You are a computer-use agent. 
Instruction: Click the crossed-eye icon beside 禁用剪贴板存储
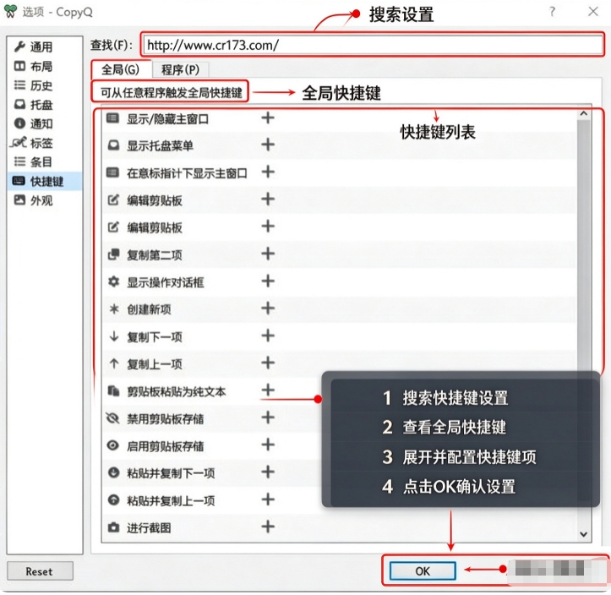click(x=112, y=418)
